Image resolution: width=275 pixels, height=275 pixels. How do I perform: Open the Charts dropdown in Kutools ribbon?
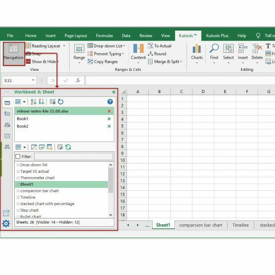197,63
